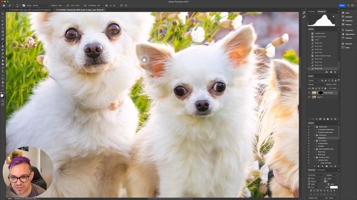Select the Clone Stamp tool
357x200 pixels.
coord(3,46)
